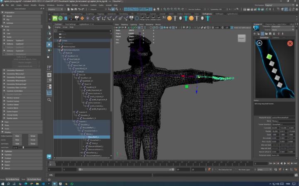Image resolution: width=299 pixels, height=186 pixels.
Task: Switch to the Rotate tool
Action: click(49, 50)
